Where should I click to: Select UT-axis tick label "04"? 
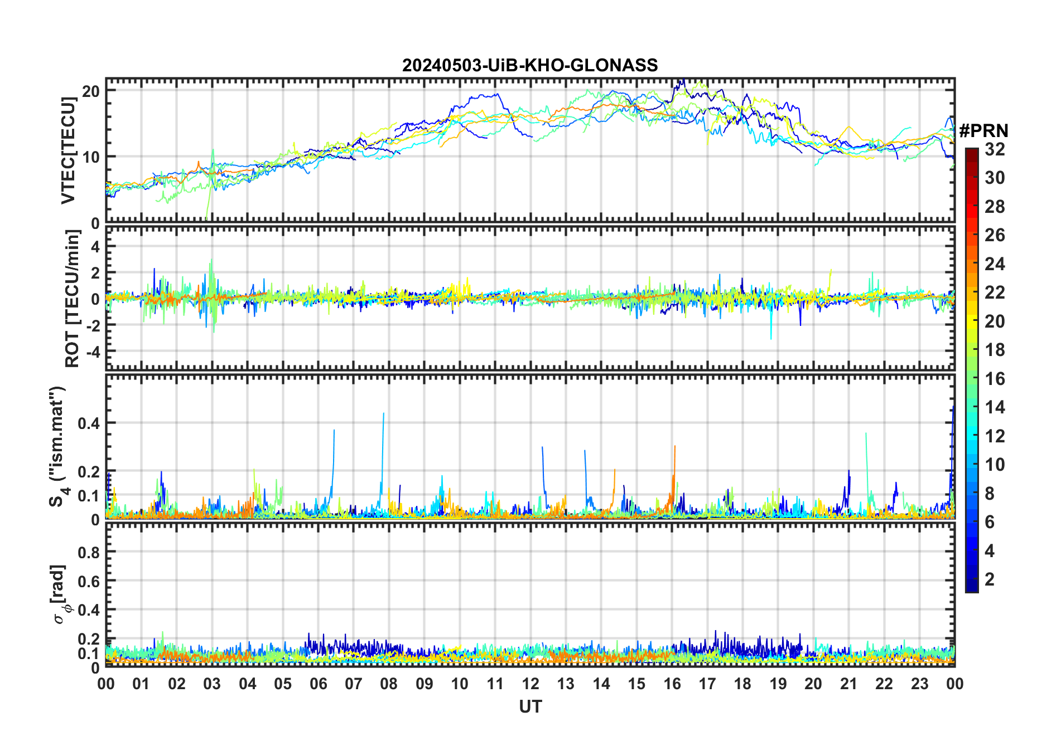coord(248,684)
